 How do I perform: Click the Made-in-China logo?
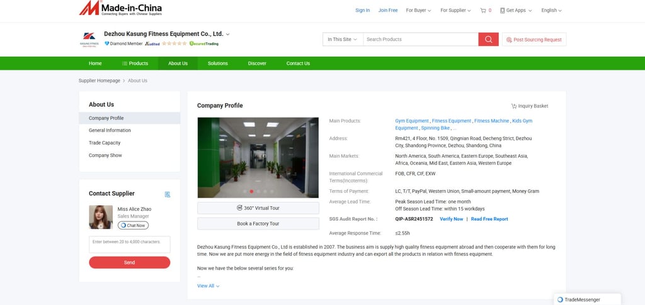click(x=120, y=8)
